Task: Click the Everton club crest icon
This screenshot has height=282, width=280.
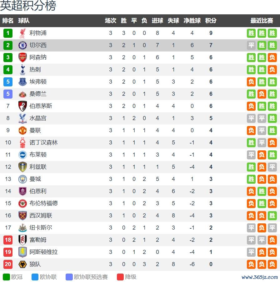Action: 22,82
